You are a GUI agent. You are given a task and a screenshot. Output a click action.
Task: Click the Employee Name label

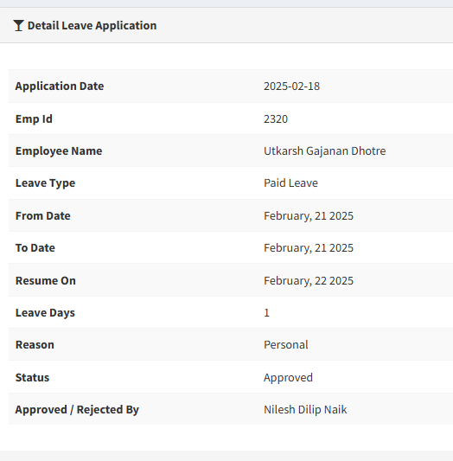pos(59,150)
